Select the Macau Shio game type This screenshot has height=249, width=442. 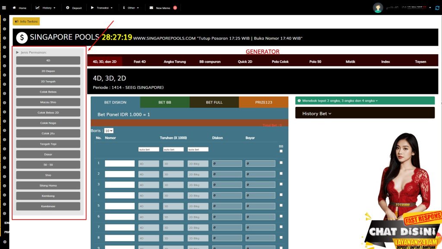pyautogui.click(x=48, y=102)
